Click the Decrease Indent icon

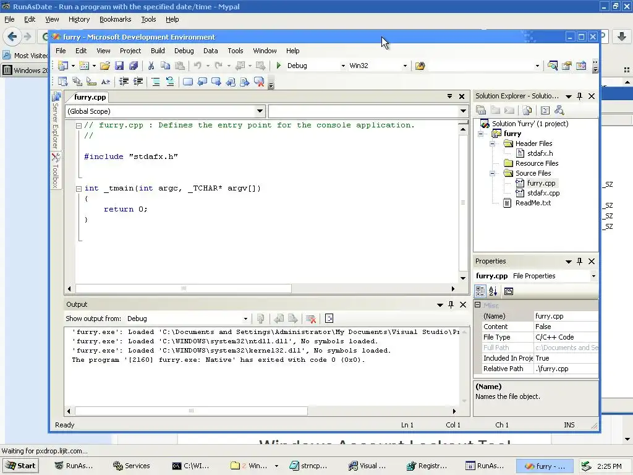click(124, 82)
